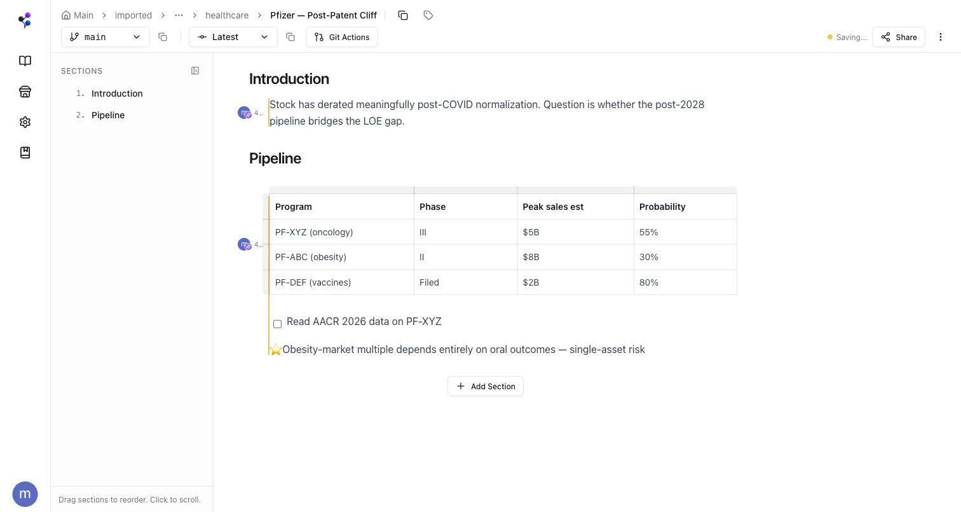Image resolution: width=961 pixels, height=512 pixels.
Task: Click the 'Read AACR 2026 data on PF-XYZ' text
Action: tap(364, 322)
